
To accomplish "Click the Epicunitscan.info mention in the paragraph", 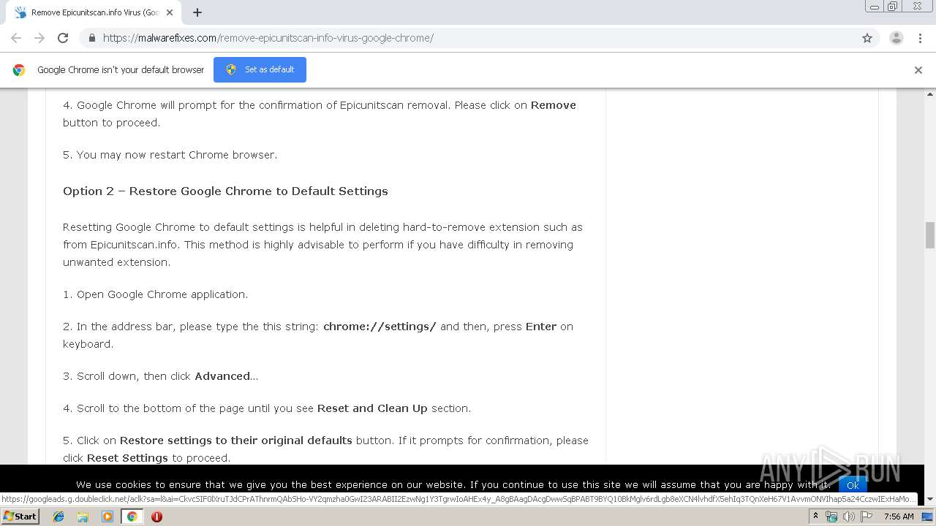I will (134, 245).
